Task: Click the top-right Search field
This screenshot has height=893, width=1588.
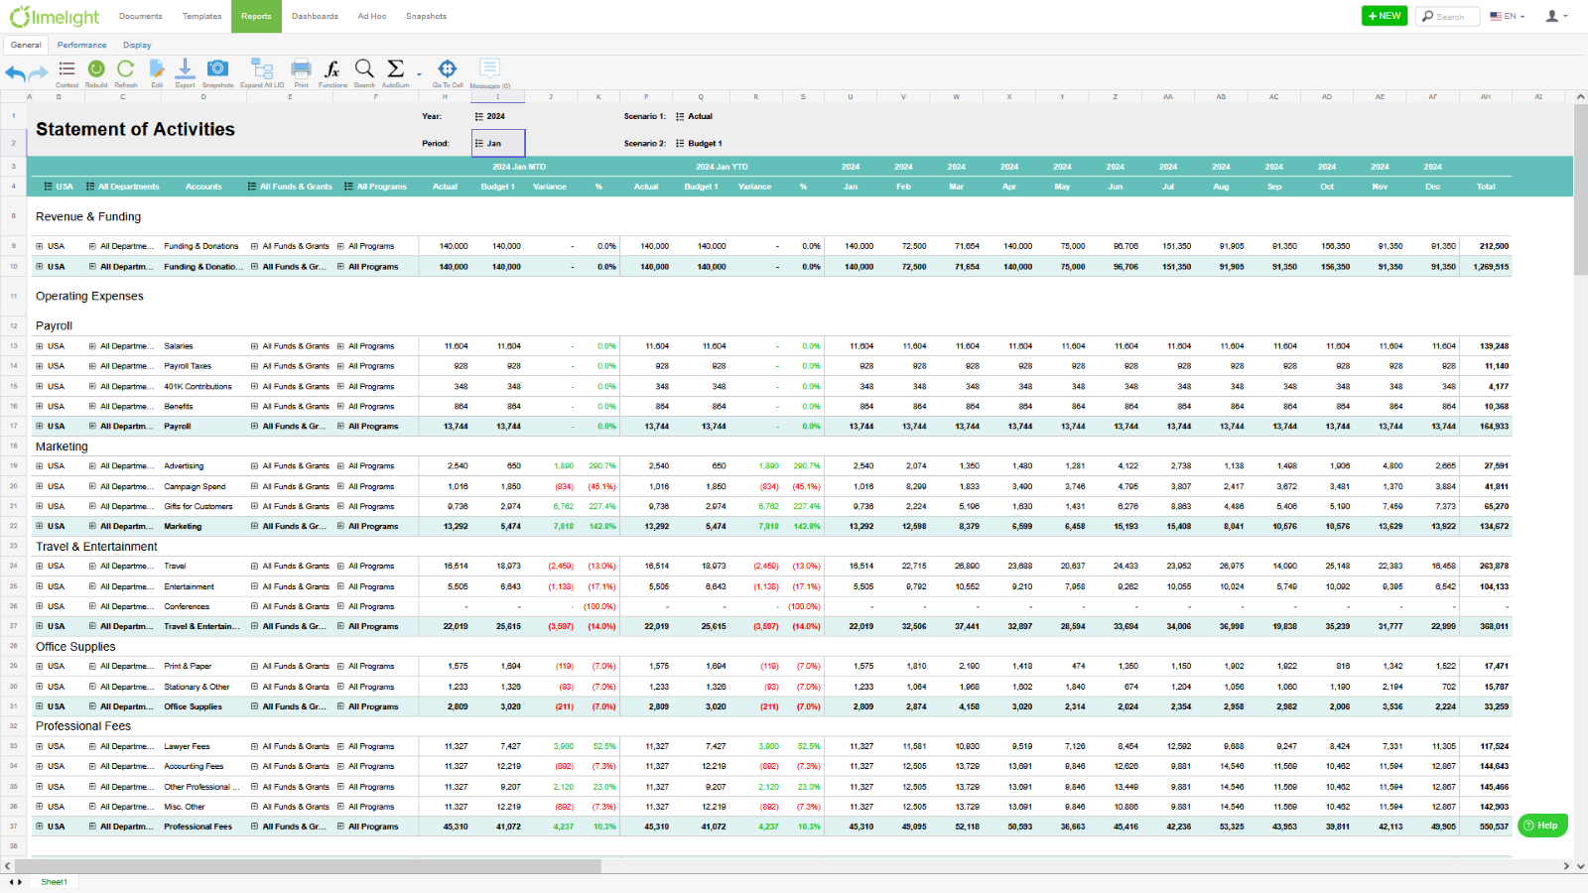Action: (x=1449, y=16)
